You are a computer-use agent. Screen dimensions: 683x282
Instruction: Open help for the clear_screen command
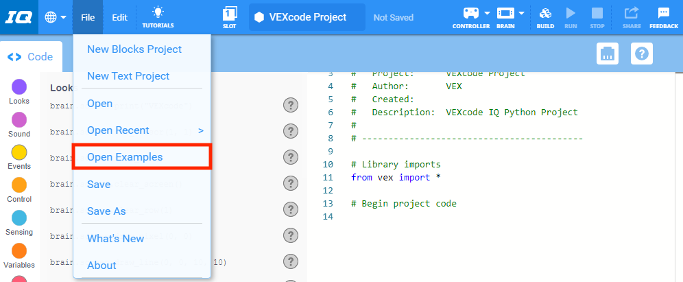pos(291,183)
